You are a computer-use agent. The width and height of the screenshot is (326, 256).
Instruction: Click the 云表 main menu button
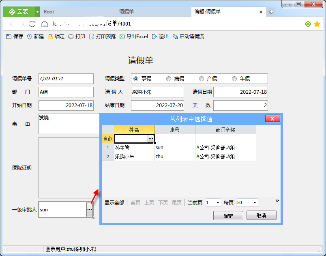click(19, 12)
